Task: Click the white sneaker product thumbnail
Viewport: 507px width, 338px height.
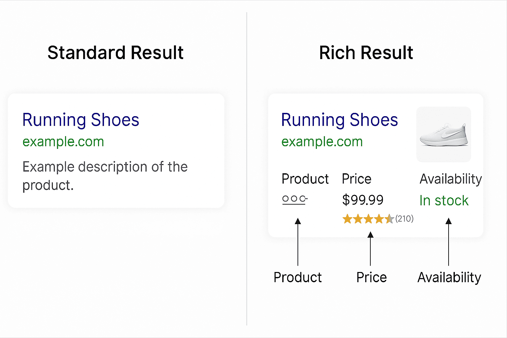Action: [444, 134]
